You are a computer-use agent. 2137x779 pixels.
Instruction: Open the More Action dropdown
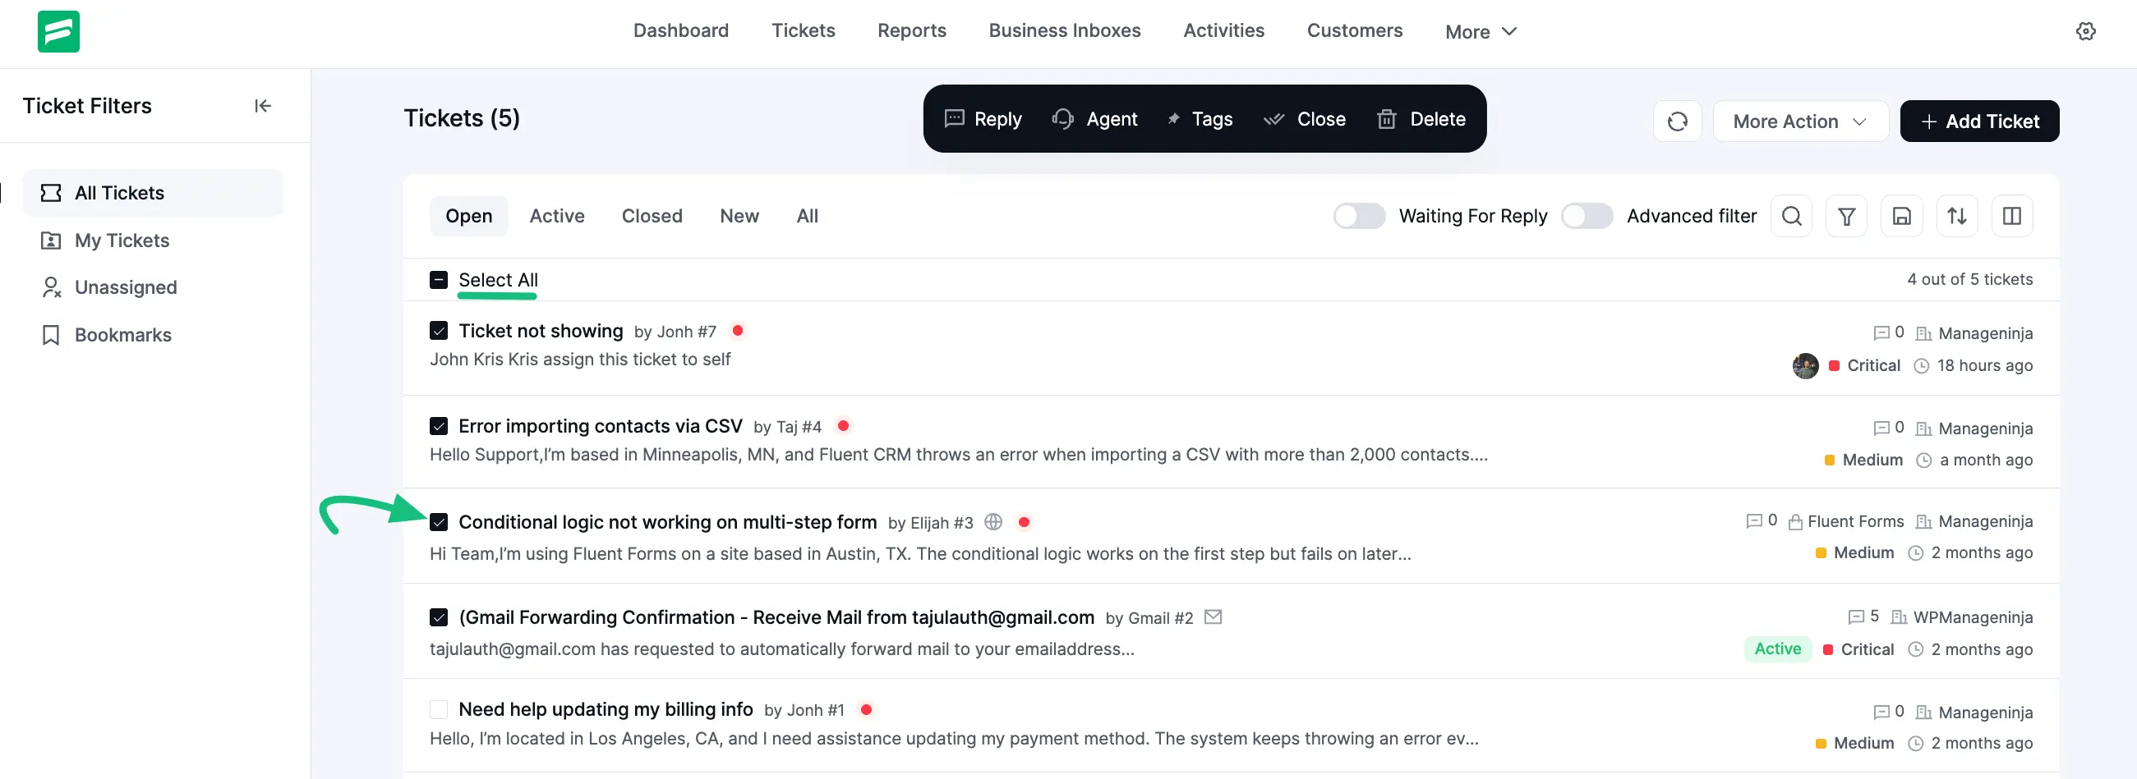pyautogui.click(x=1799, y=121)
